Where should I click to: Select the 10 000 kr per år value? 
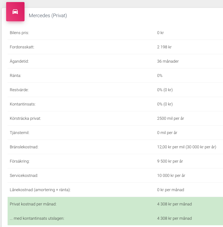tap(171, 175)
